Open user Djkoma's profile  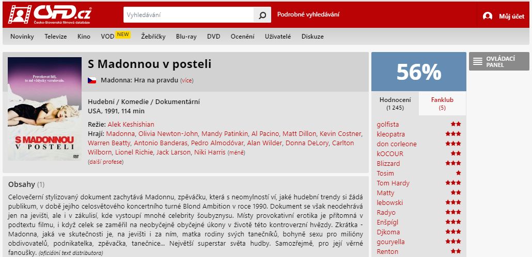(388, 232)
